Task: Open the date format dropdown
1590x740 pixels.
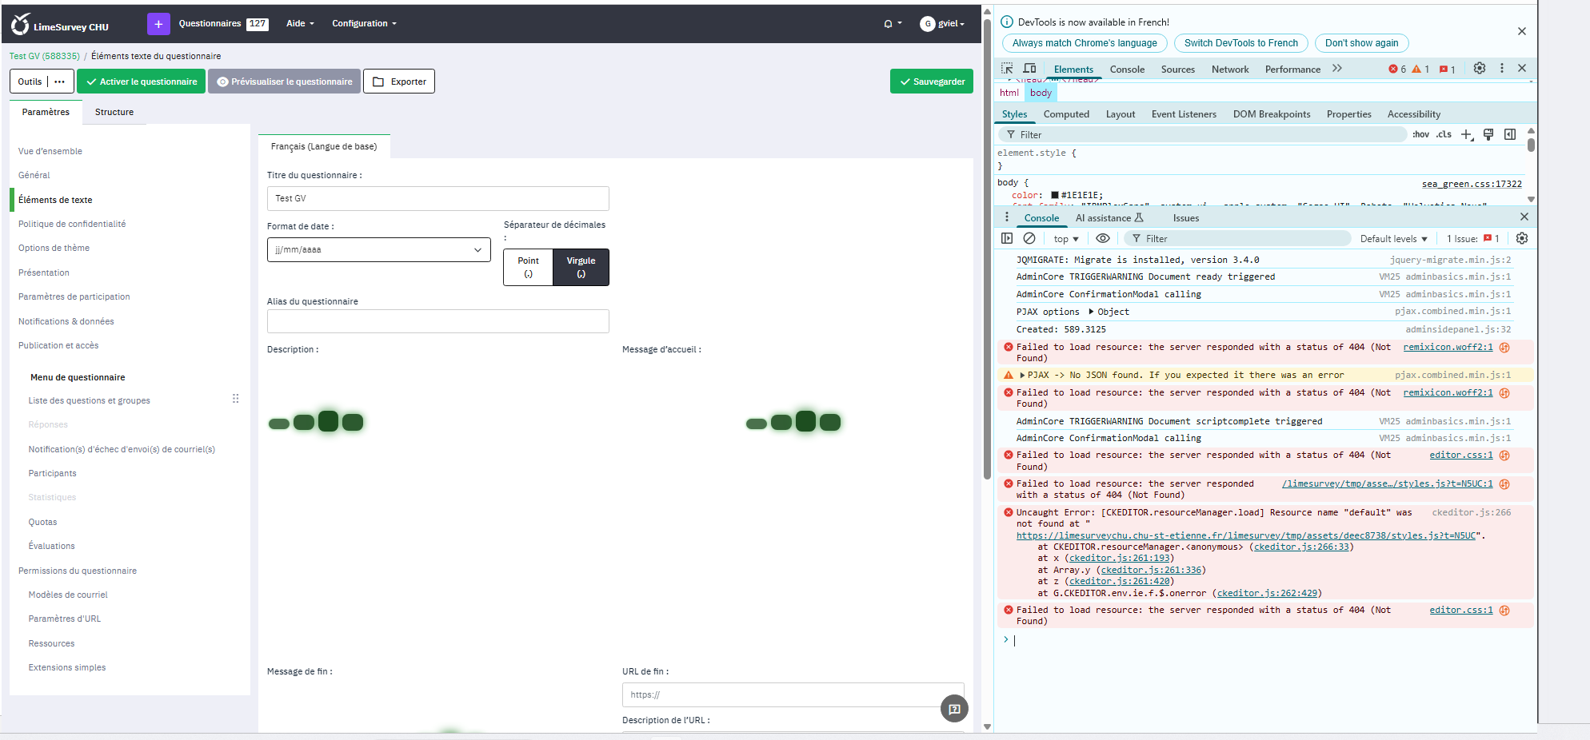Action: tap(378, 249)
